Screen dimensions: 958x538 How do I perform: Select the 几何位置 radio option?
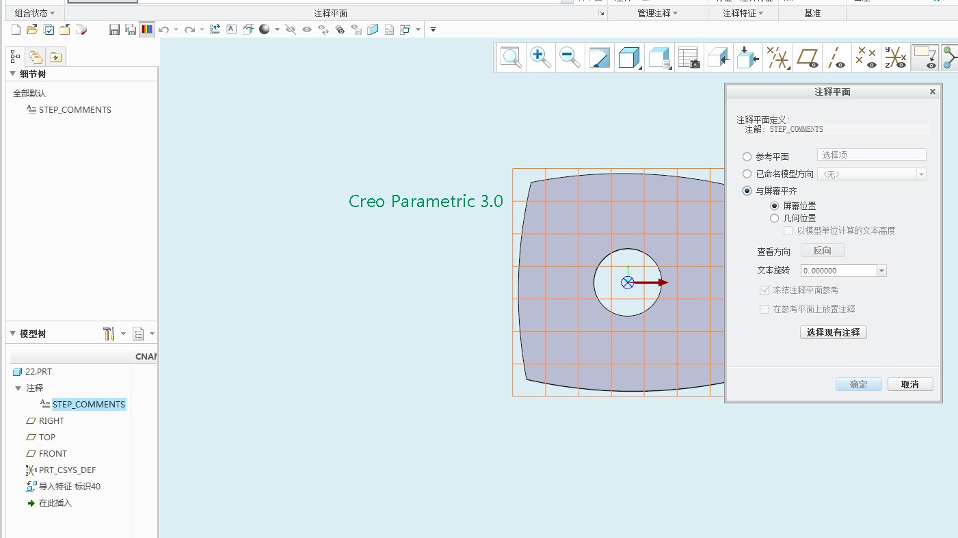[x=774, y=218]
